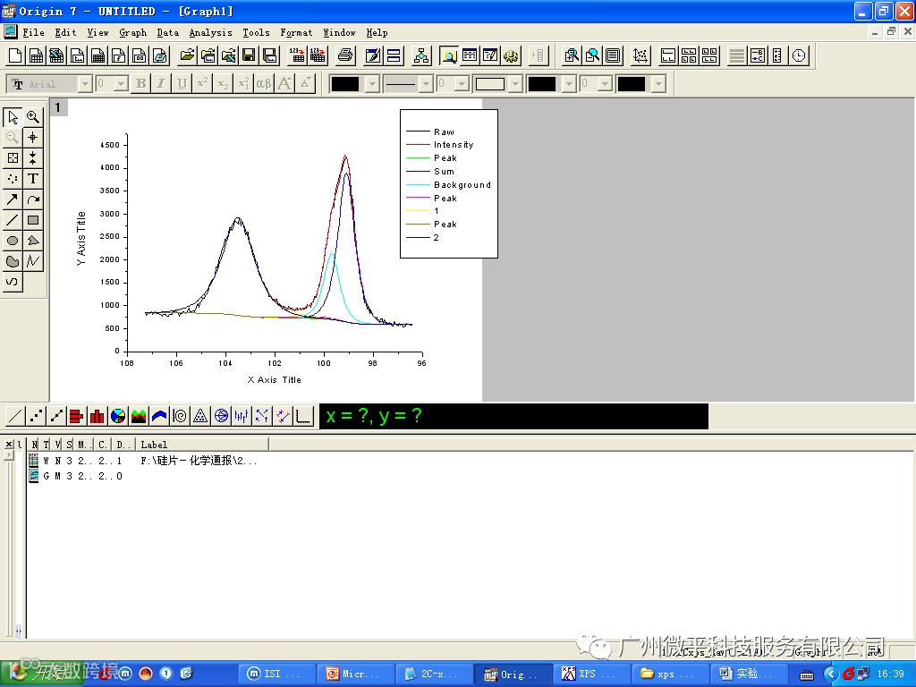Open the File menu
This screenshot has height=687, width=916.
point(33,33)
